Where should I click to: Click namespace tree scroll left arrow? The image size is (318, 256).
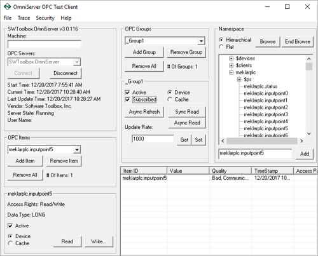click(223, 141)
